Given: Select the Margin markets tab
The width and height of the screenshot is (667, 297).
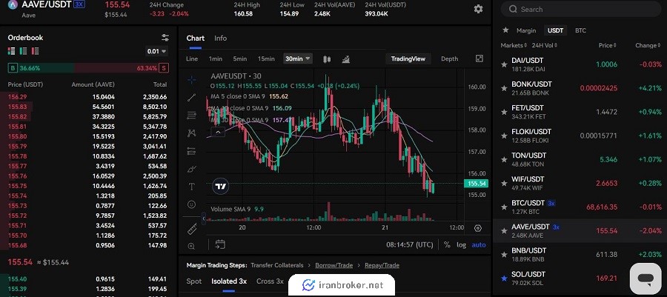Looking at the screenshot, I should pyautogui.click(x=526, y=30).
